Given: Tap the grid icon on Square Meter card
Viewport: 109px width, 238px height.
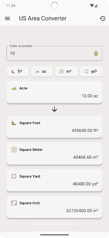Looking at the screenshot, I should click(x=14, y=150).
